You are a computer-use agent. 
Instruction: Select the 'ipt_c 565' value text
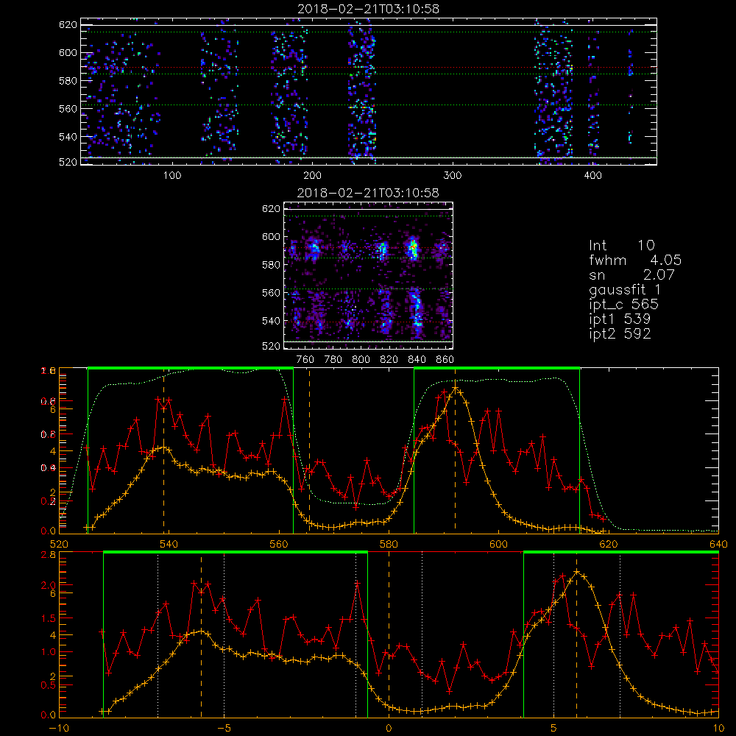coord(624,305)
